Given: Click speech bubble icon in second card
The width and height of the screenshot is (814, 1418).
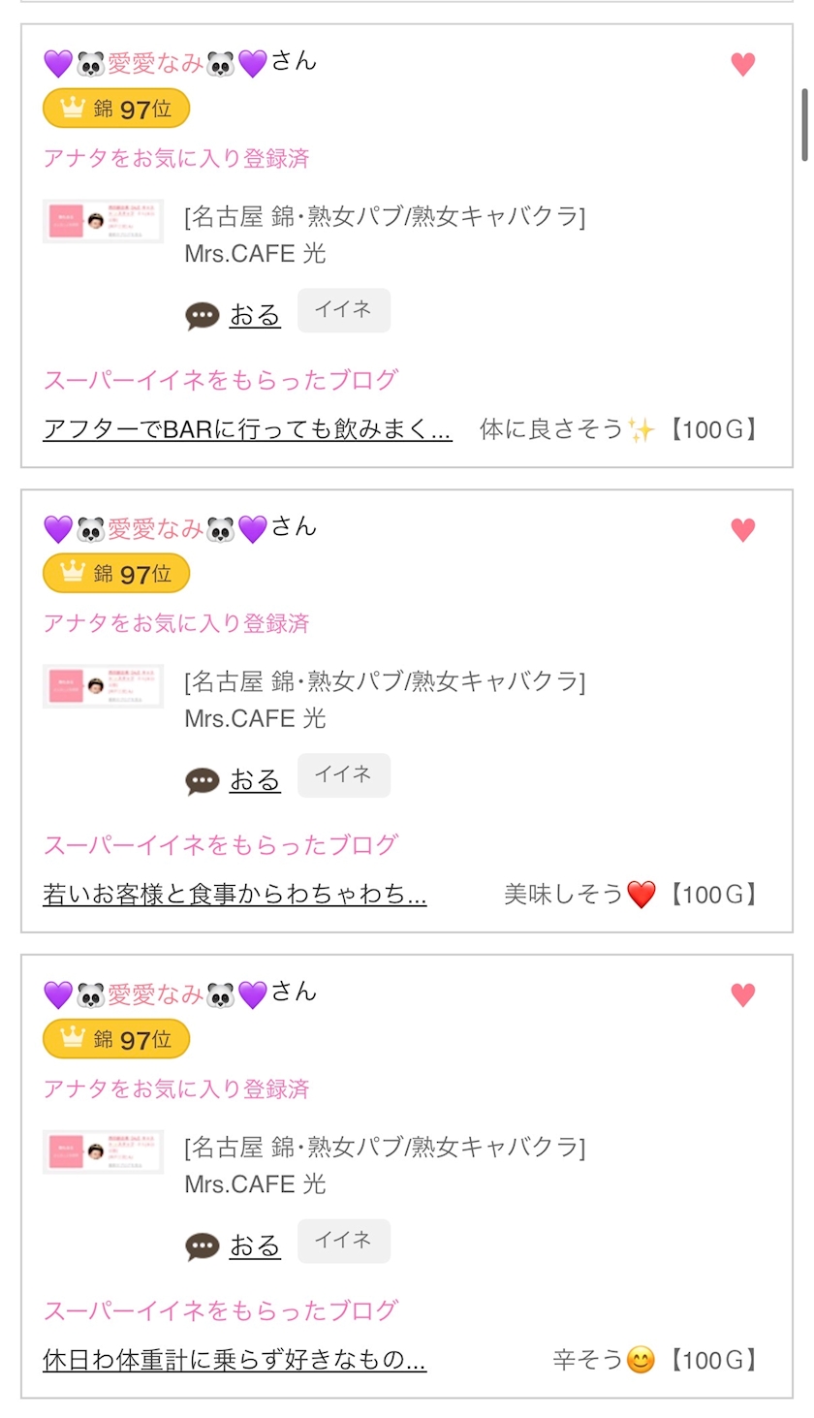Looking at the screenshot, I should click(203, 781).
